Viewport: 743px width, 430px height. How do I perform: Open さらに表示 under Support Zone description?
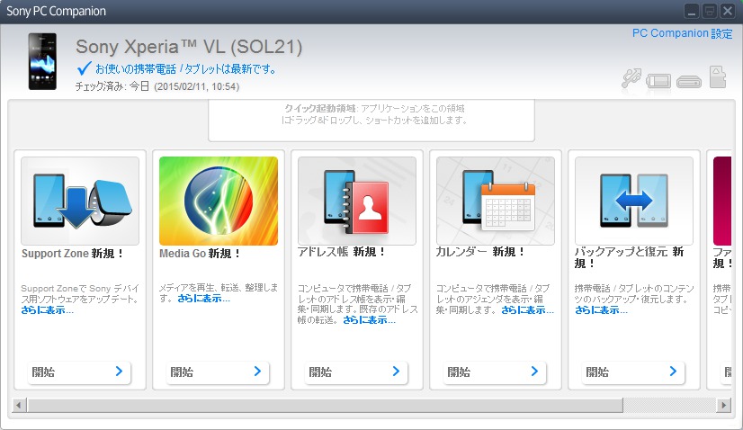click(x=47, y=310)
